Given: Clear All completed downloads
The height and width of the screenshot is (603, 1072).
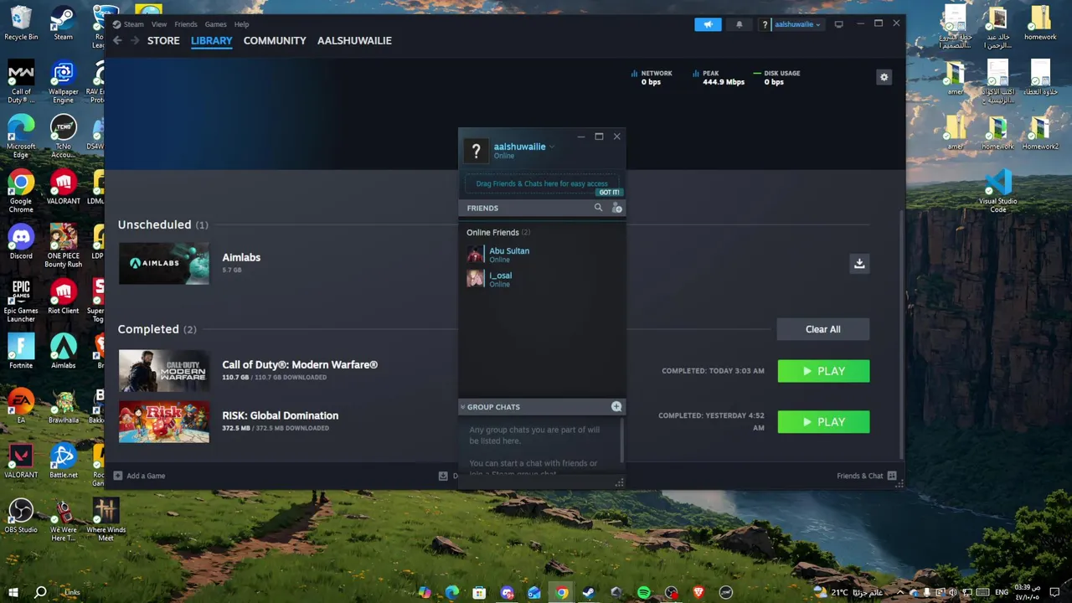Looking at the screenshot, I should tap(823, 329).
